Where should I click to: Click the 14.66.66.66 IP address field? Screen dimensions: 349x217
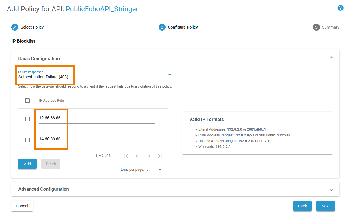[97, 139]
